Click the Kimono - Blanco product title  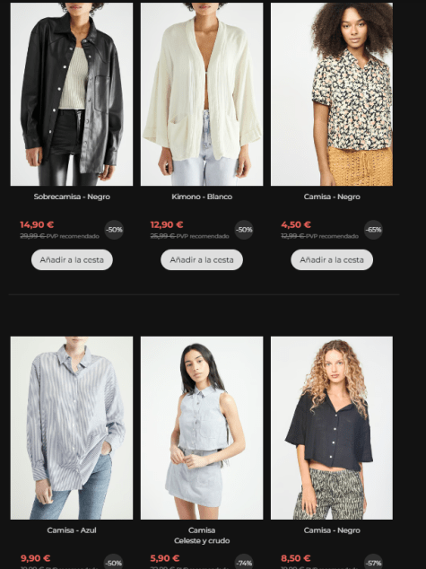(x=202, y=197)
